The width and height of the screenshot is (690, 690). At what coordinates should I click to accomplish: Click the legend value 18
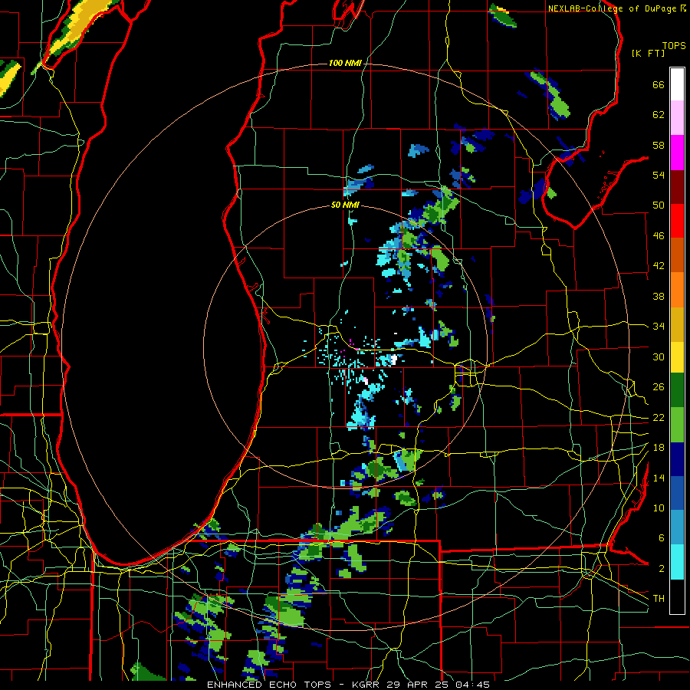659,448
